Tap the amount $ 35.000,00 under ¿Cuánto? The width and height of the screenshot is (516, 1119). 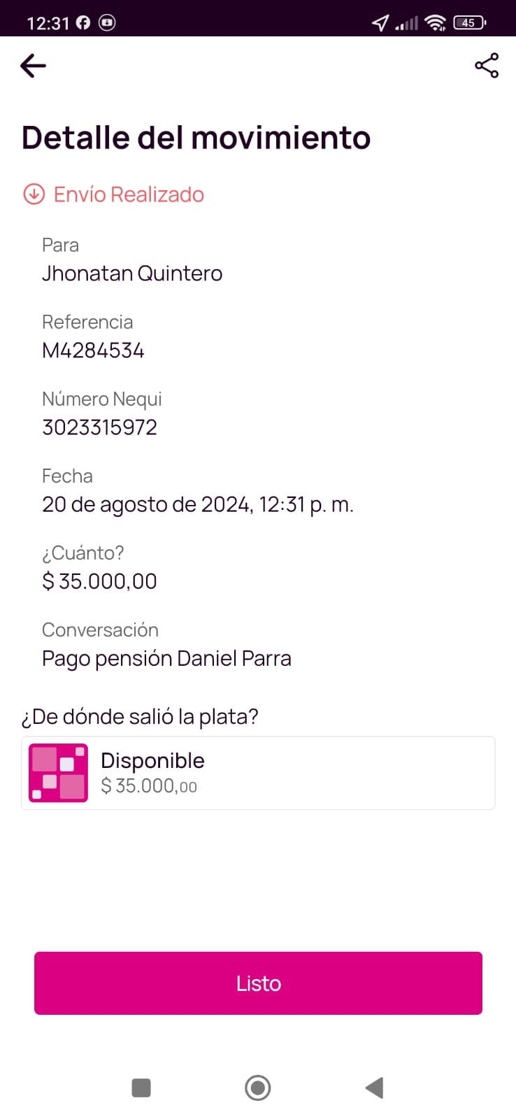(99, 581)
